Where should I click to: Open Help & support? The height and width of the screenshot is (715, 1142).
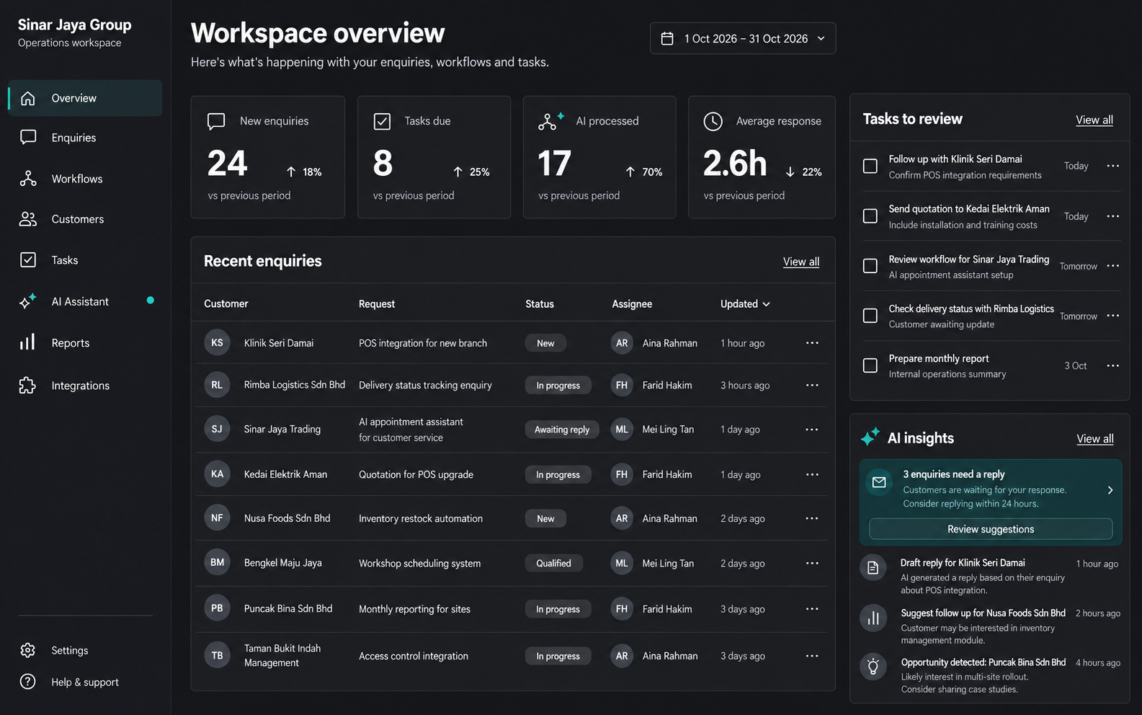click(85, 682)
